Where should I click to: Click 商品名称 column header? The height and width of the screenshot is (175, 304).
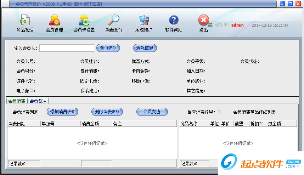194,124
